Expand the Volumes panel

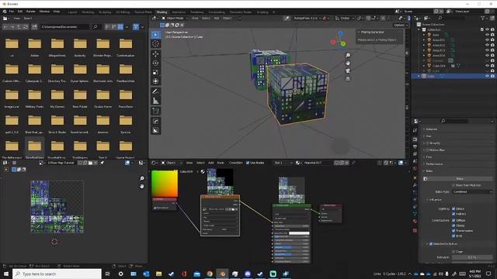coord(459,129)
